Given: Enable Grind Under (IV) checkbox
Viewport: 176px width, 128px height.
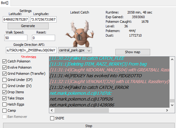Looking at the screenshot, I should pyautogui.click(x=5, y=86).
